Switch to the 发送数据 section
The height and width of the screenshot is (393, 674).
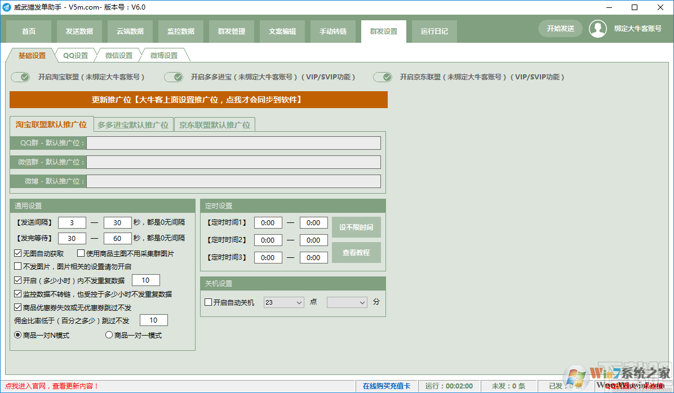pyautogui.click(x=79, y=31)
